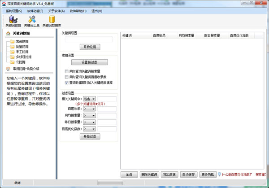The image size is (269, 188).
Task: Click the 自动保存 button
Action: [x=189, y=175]
